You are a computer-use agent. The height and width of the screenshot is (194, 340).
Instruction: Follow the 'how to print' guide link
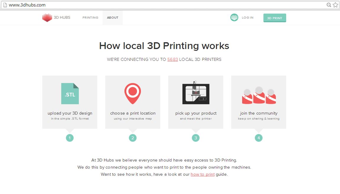tap(203, 174)
